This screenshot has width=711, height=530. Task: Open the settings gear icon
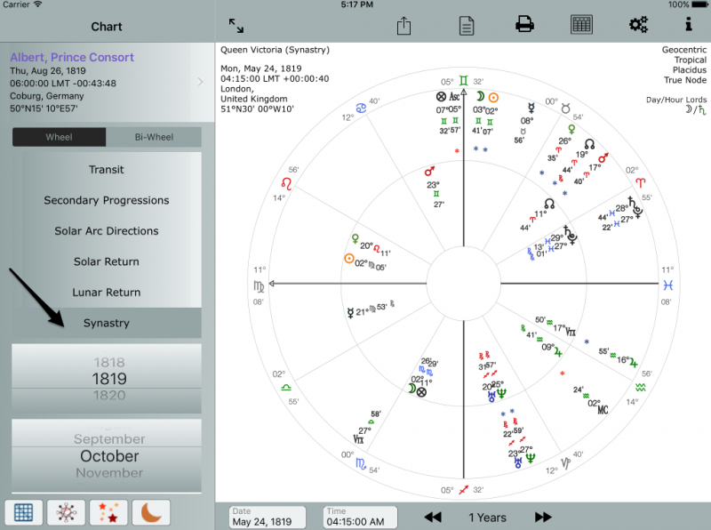pyautogui.click(x=638, y=25)
